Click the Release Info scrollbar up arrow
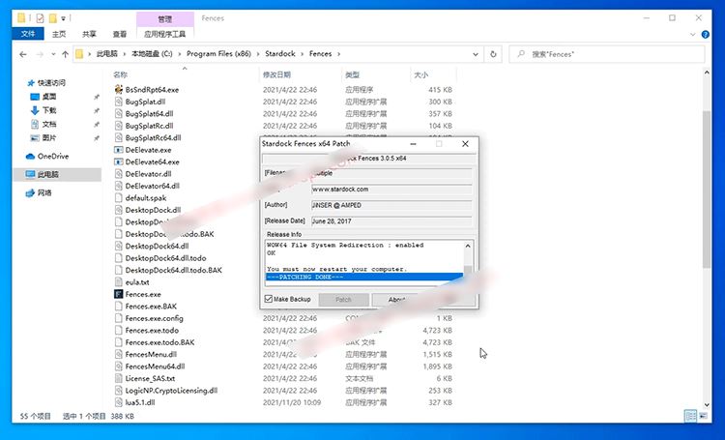 click(468, 245)
